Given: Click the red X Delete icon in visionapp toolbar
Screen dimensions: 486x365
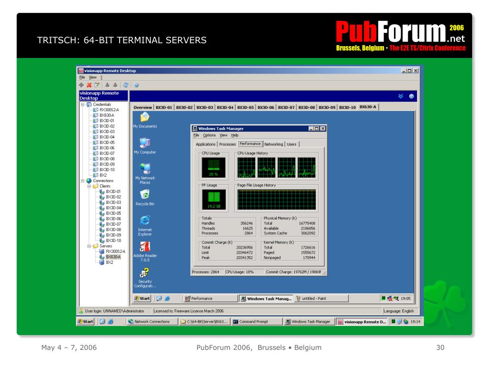Looking at the screenshot, I should pyautogui.click(x=89, y=85).
